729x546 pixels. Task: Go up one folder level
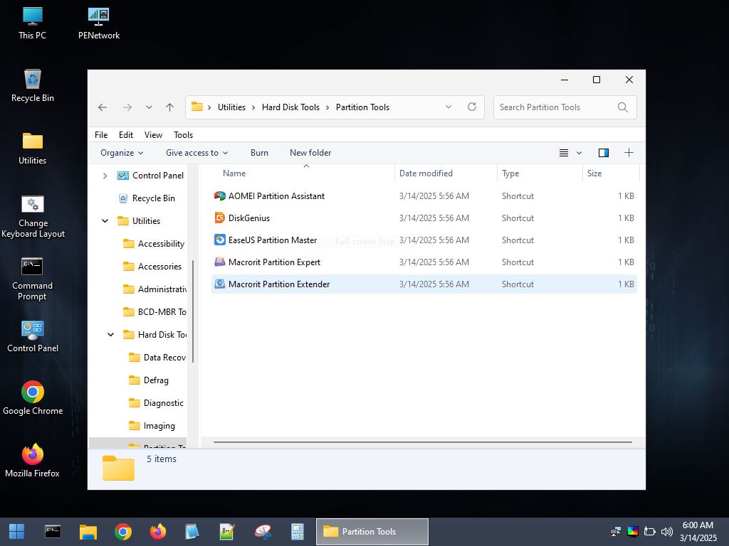(x=169, y=107)
